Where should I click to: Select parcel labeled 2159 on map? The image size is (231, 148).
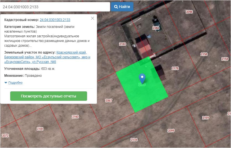(x=205, y=118)
